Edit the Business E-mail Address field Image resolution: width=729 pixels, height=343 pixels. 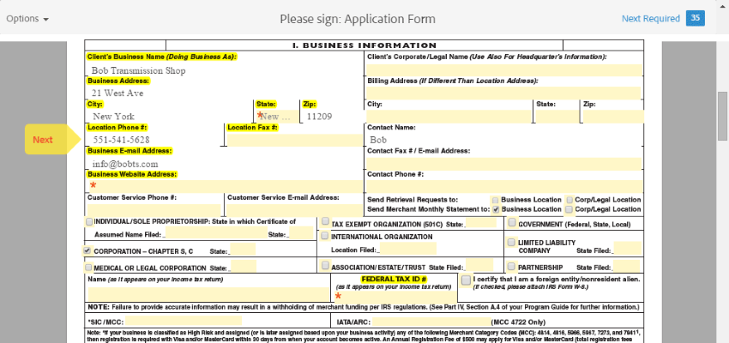225,164
